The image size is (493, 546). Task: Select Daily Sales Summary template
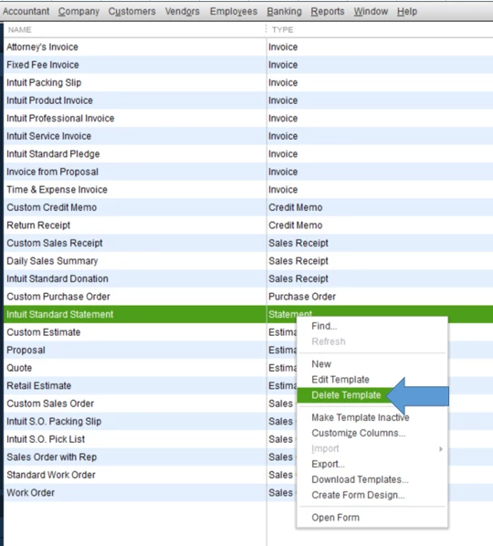[x=248, y=261]
